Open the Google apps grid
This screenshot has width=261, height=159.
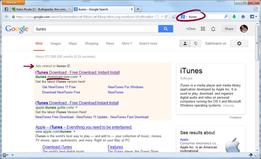click(203, 29)
